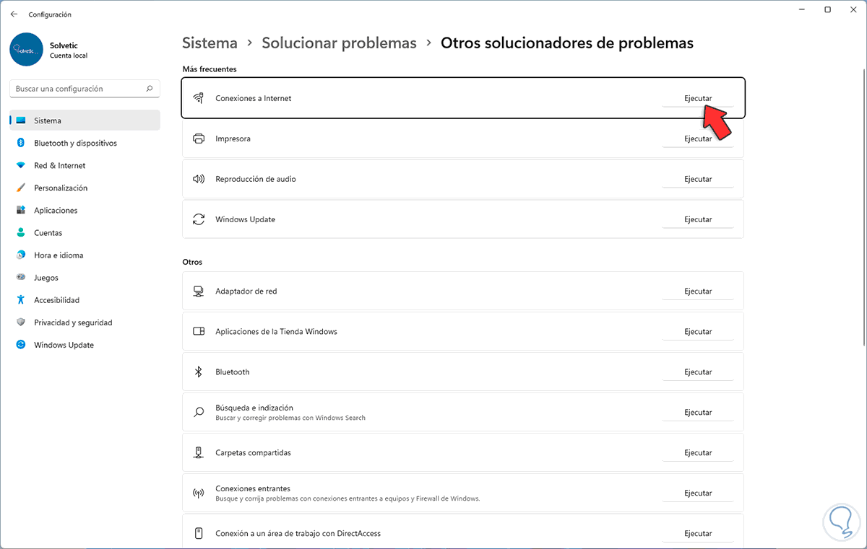Run the Conexiones a Internet troubleshooter
Image resolution: width=867 pixels, height=549 pixels.
(x=698, y=98)
